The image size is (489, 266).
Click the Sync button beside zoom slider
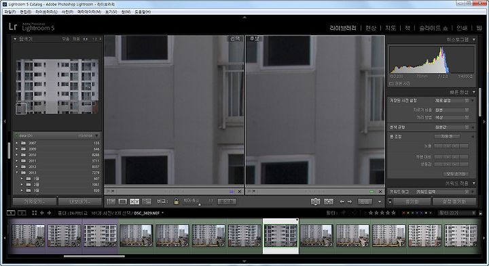pyautogui.click(x=227, y=202)
